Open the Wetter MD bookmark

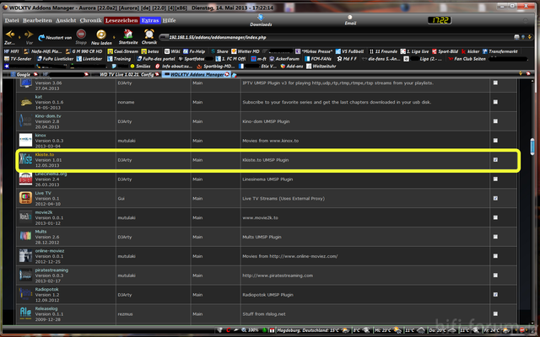[x=246, y=51]
